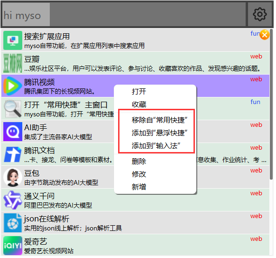Click the web tag on 通义千问 row
Viewport: 276px width, 258px height.
coord(256,193)
